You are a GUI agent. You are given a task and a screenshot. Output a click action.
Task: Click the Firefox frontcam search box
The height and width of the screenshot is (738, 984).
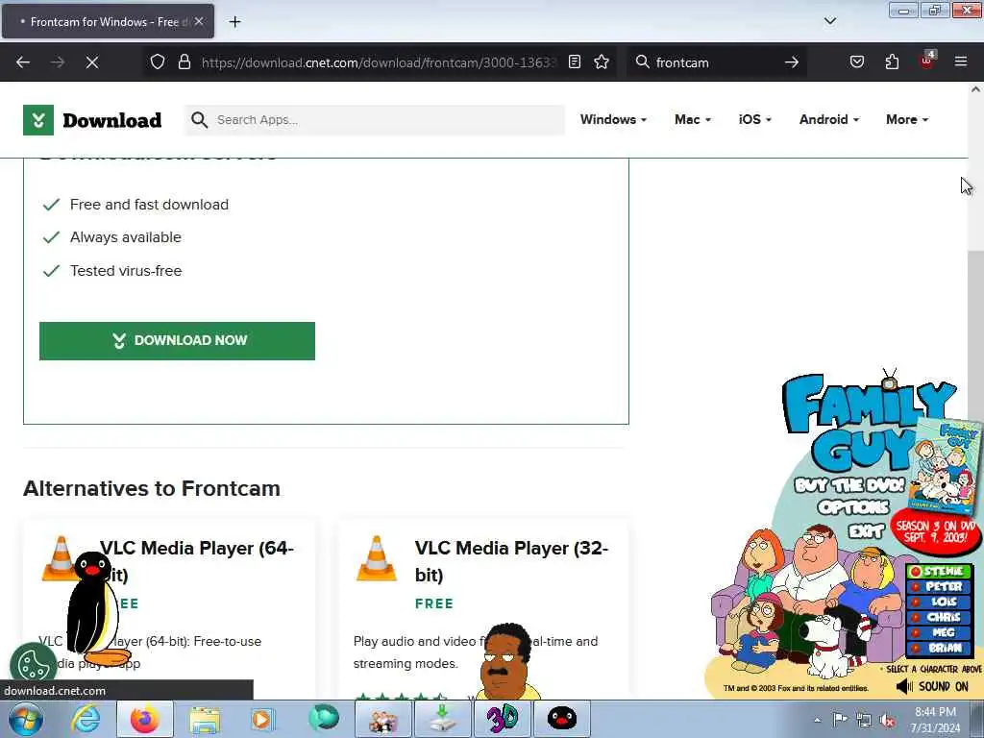coord(715,62)
